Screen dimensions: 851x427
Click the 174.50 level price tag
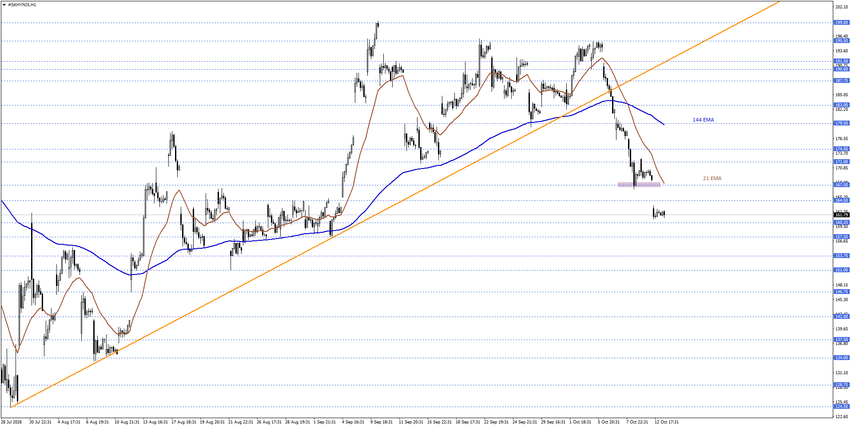(x=842, y=149)
